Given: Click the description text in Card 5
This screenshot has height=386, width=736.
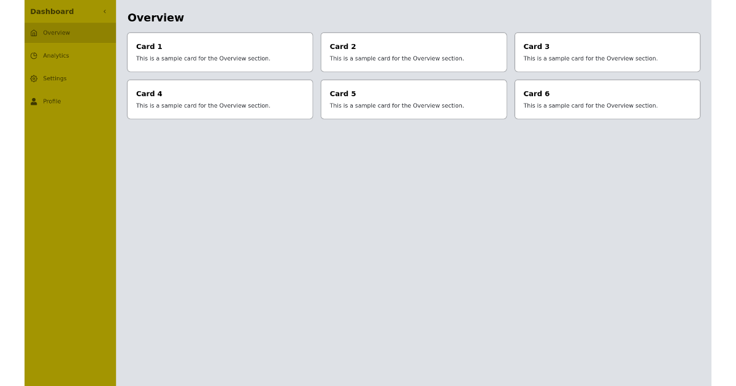Looking at the screenshot, I should coord(397,105).
